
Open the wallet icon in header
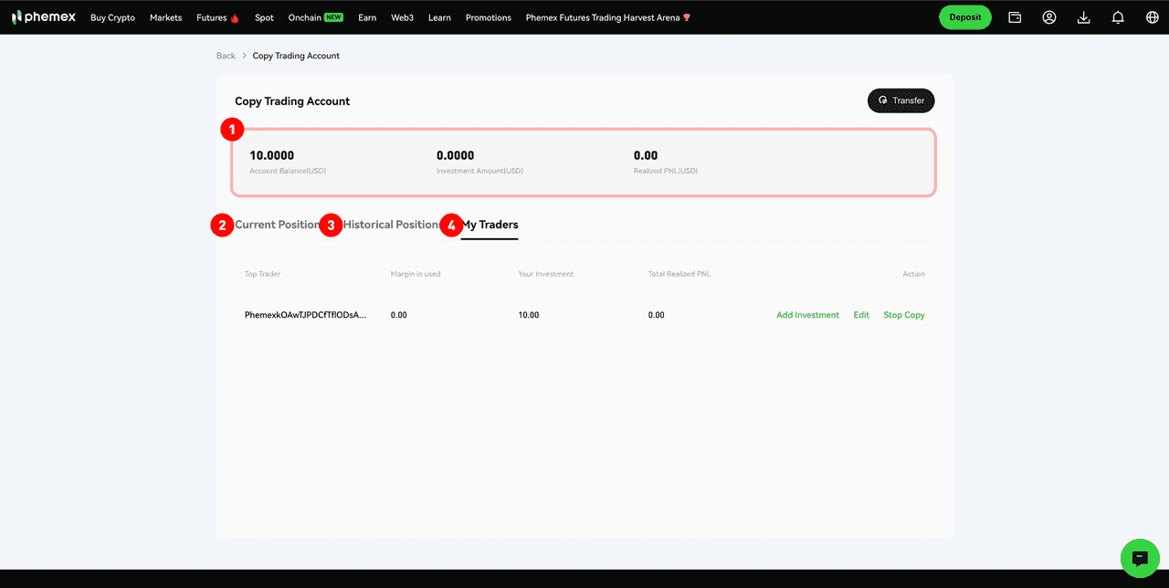(x=1015, y=17)
